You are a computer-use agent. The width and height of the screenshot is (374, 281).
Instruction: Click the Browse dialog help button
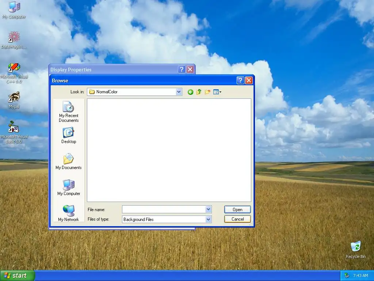(x=240, y=80)
